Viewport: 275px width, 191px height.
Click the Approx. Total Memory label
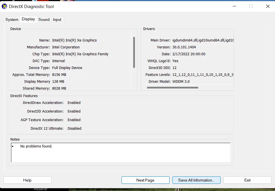click(31, 74)
